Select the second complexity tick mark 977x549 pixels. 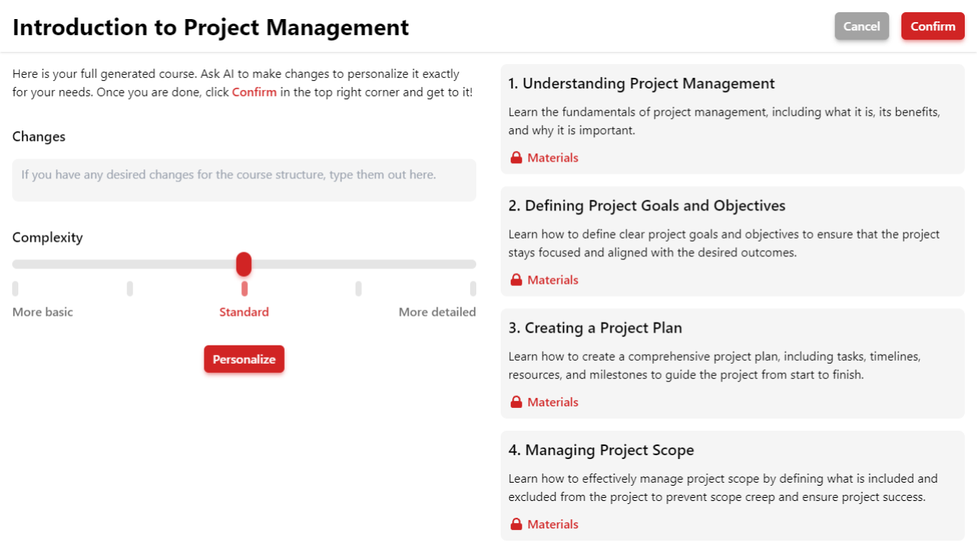click(x=130, y=288)
